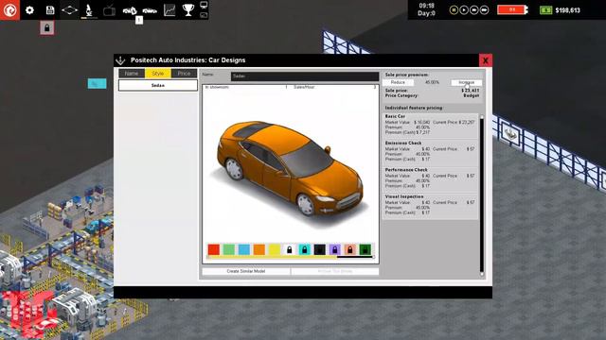This screenshot has width=606, height=340.
Task: Click the red Positech logo icon
Action: 9,9
